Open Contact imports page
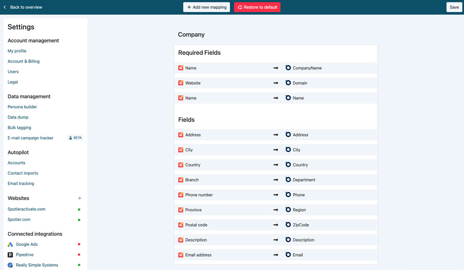This screenshot has width=464, height=270. tap(23, 173)
